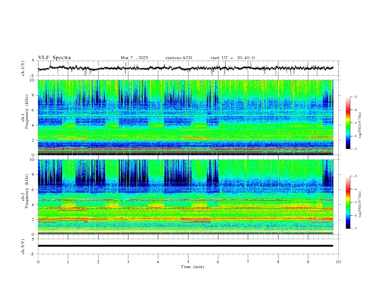This screenshot has width=381, height=294.
Task: Click the ch.2 frequency tick label 2
Action: point(34,220)
